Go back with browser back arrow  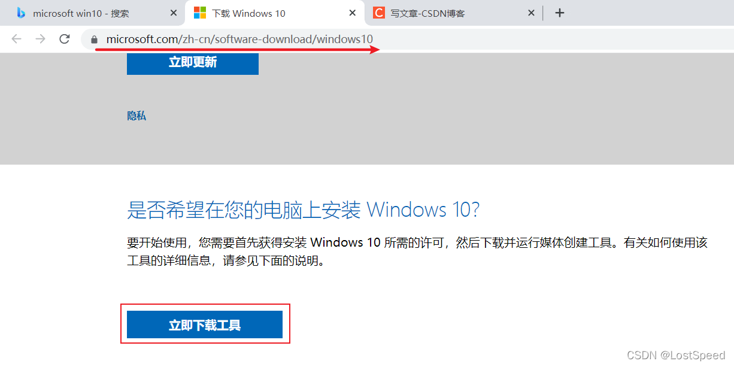(16, 39)
